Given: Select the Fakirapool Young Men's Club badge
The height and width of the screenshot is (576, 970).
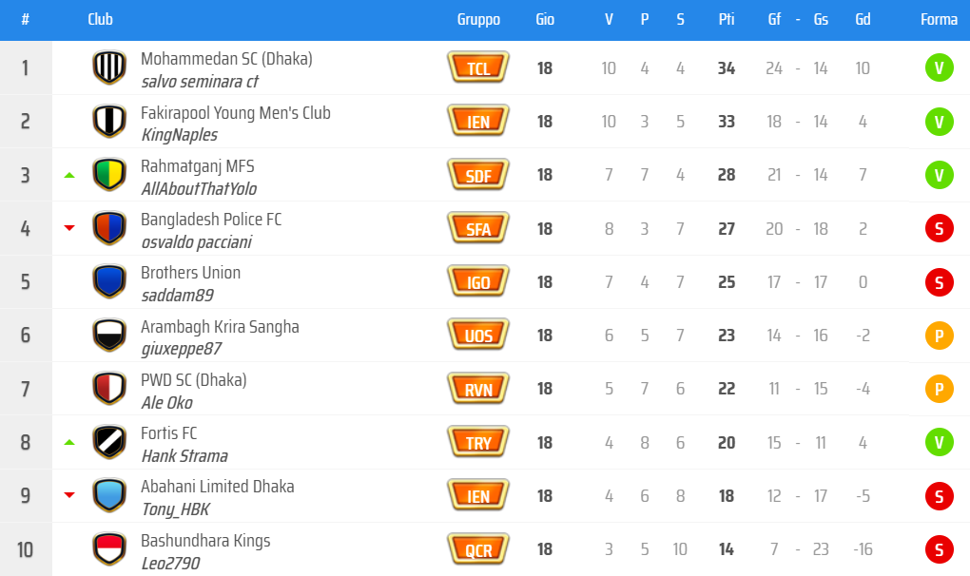Looking at the screenshot, I should (110, 122).
